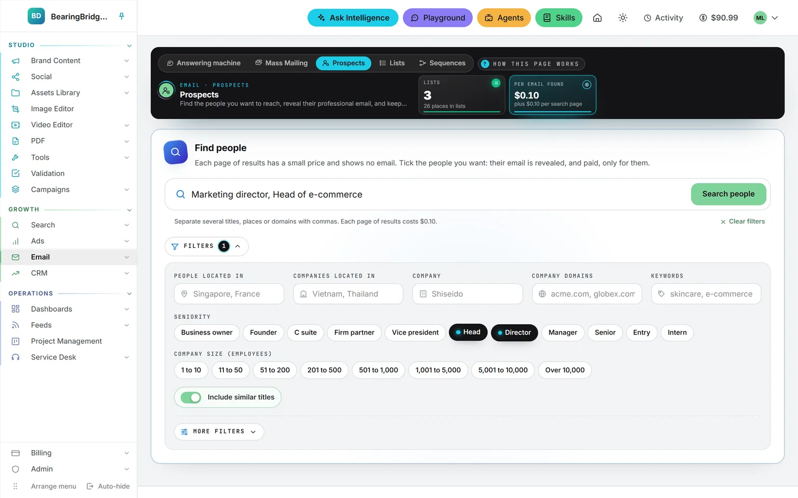Click the How This Page Works help icon
The width and height of the screenshot is (798, 498).
[x=485, y=64]
